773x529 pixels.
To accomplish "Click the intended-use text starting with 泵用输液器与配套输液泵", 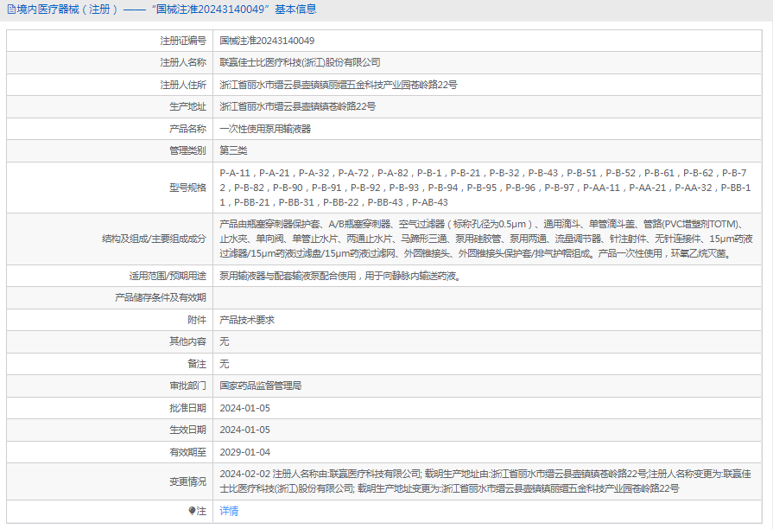I will (340, 276).
